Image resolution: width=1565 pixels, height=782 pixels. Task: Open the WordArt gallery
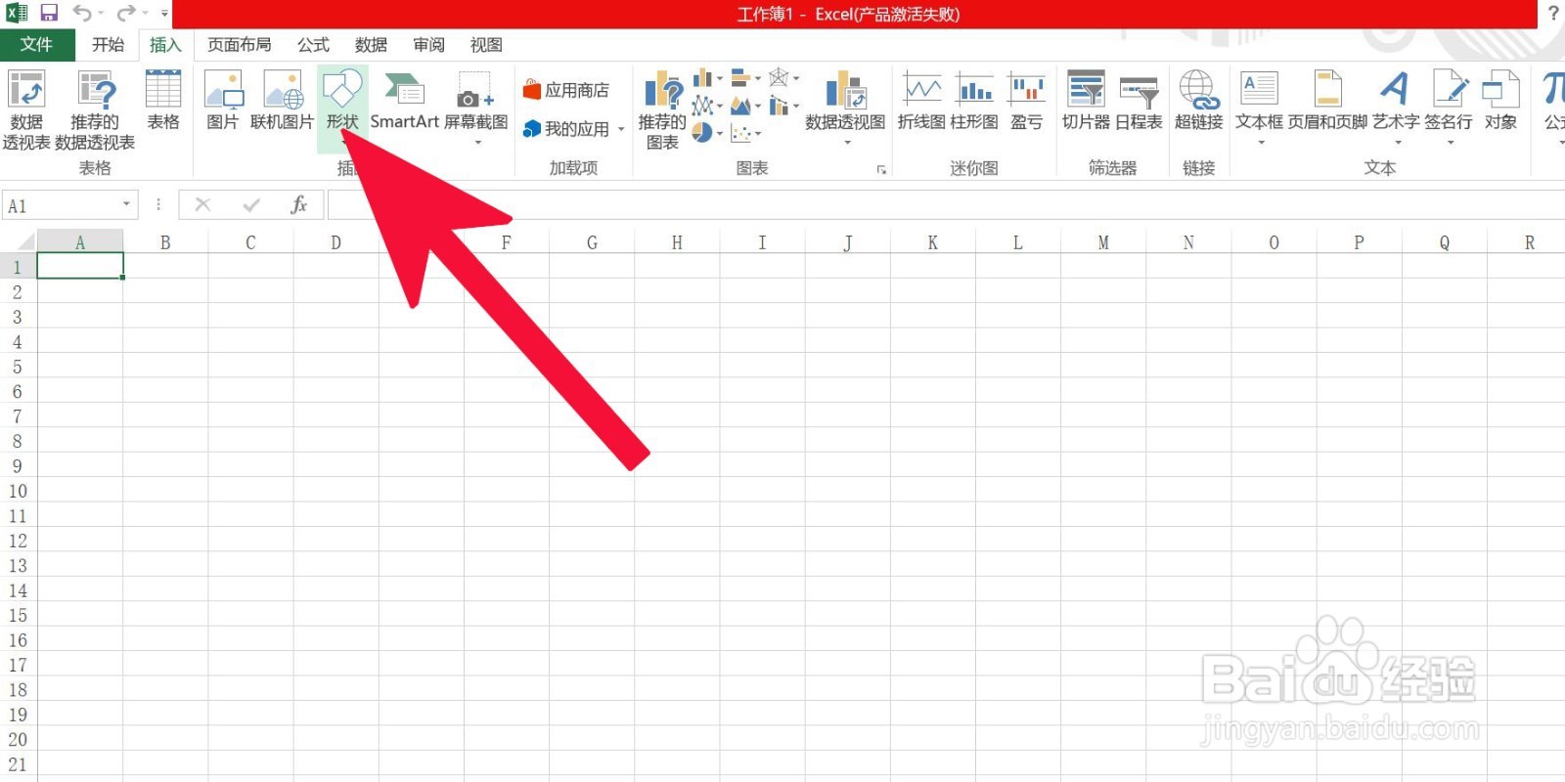click(1396, 108)
